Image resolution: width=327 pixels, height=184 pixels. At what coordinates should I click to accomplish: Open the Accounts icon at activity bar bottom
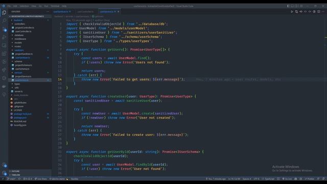[4, 165]
